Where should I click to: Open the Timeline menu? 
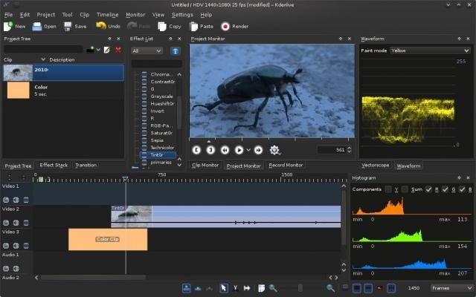pyautogui.click(x=107, y=15)
